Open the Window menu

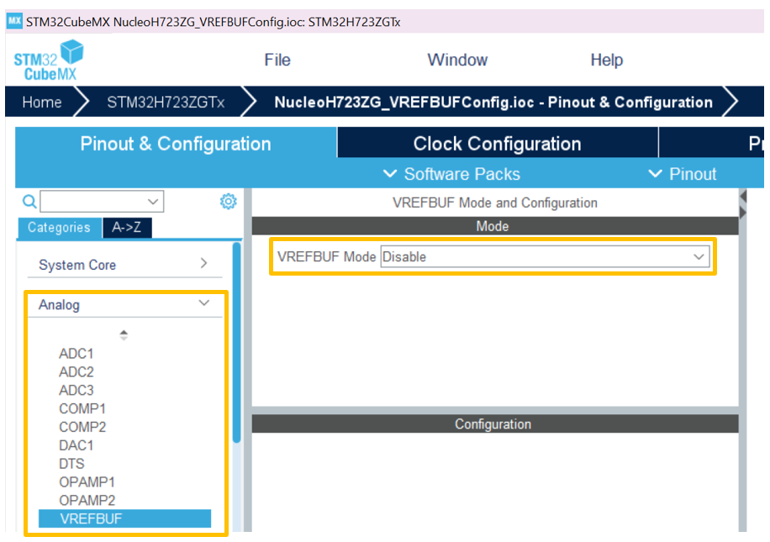coord(457,60)
